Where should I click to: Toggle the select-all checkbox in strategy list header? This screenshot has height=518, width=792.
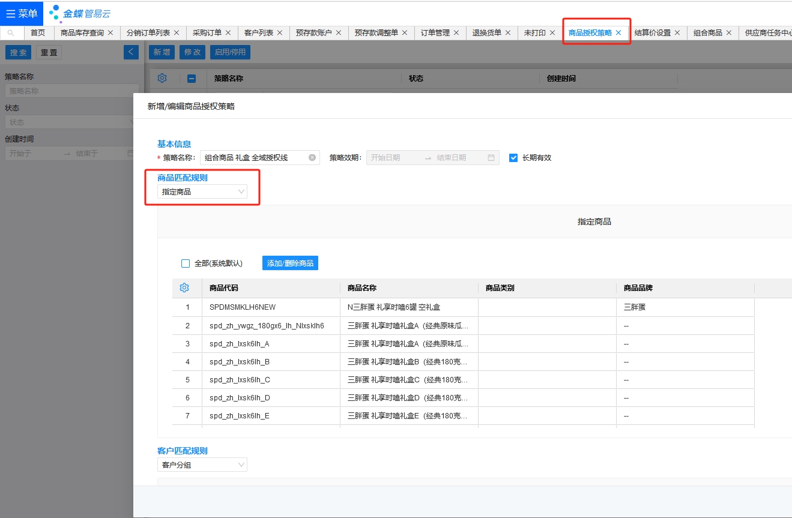click(x=192, y=78)
